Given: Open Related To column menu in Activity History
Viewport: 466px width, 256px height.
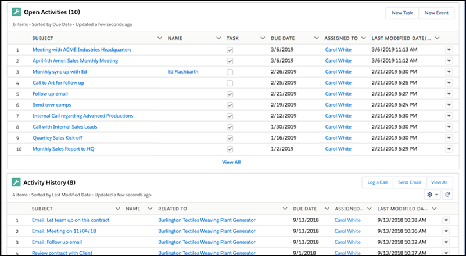Looking at the screenshot, I should coord(285,209).
